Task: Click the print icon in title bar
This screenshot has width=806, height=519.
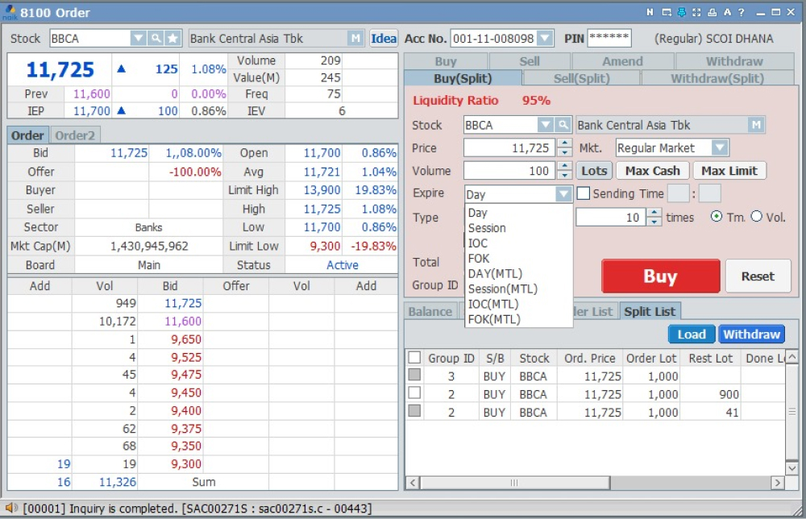Action: [x=712, y=13]
